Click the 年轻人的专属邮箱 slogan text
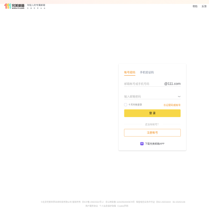This screenshot has height=209, width=209. pos(36,5)
